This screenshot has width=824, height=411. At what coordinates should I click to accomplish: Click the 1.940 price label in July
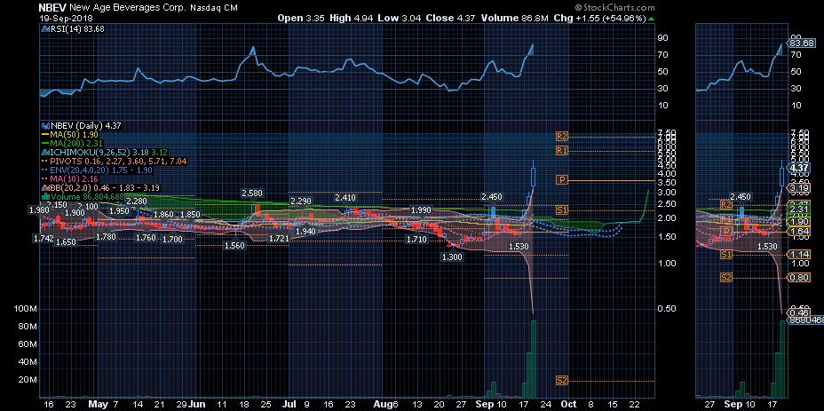click(x=305, y=232)
